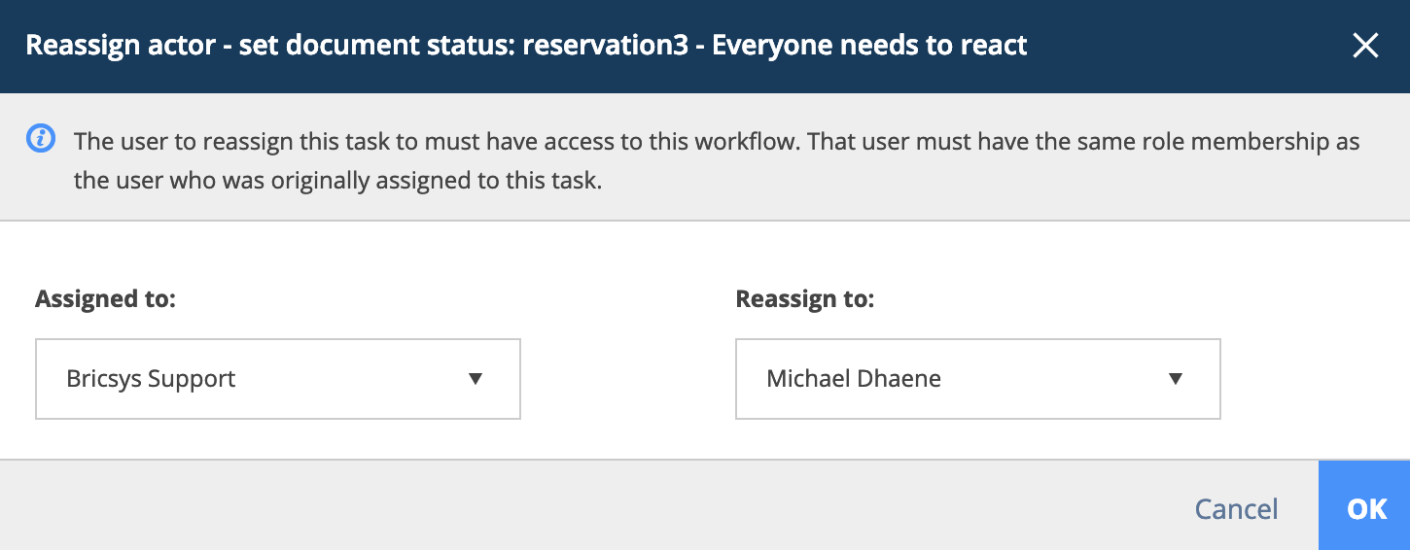The image size is (1410, 550).
Task: Click the "Reassign to:" label
Action: (805, 299)
